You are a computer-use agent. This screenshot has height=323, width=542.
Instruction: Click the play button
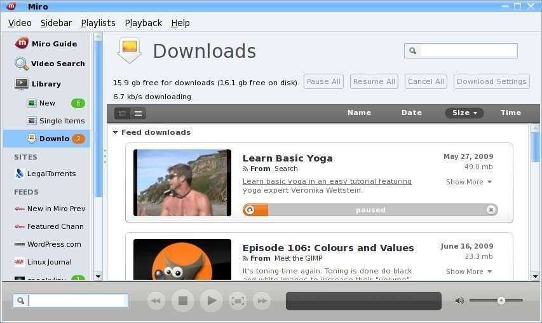pyautogui.click(x=211, y=301)
